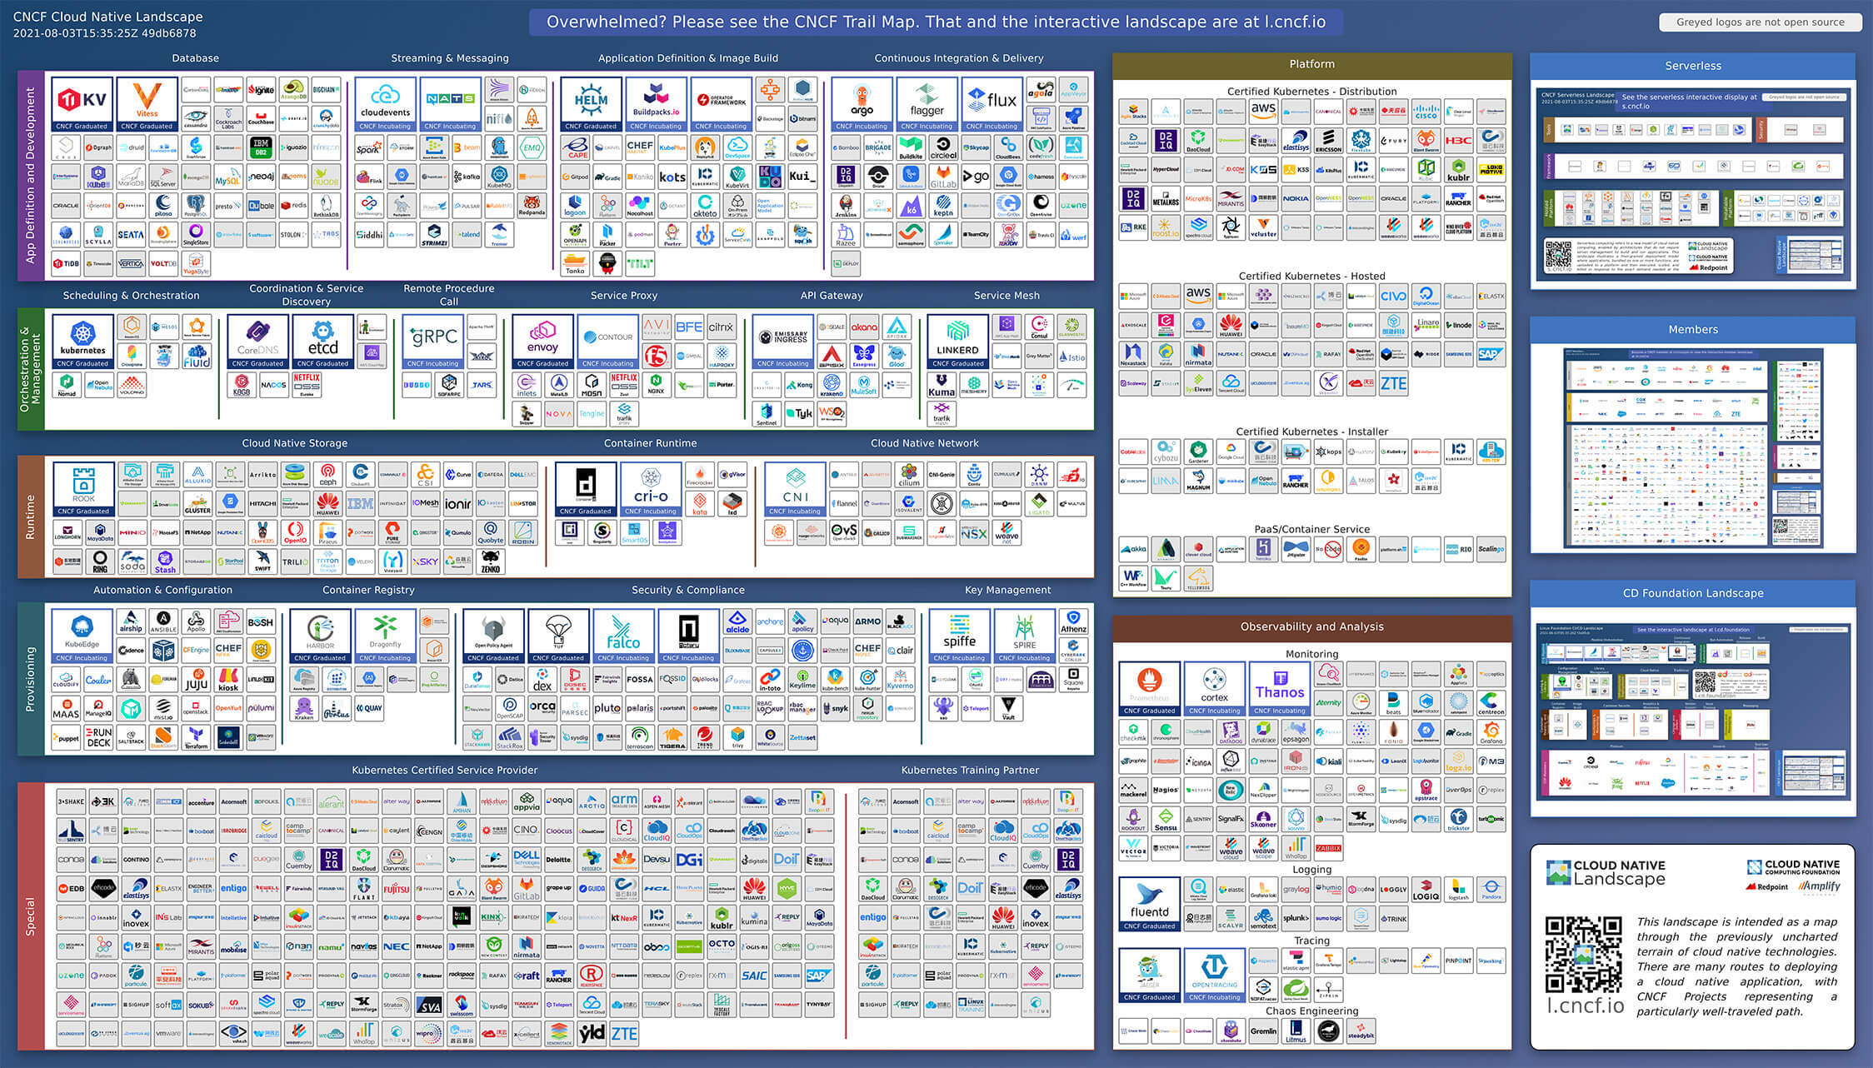Click the Envoy service proxy logo
1873x1068 pixels.
click(542, 340)
